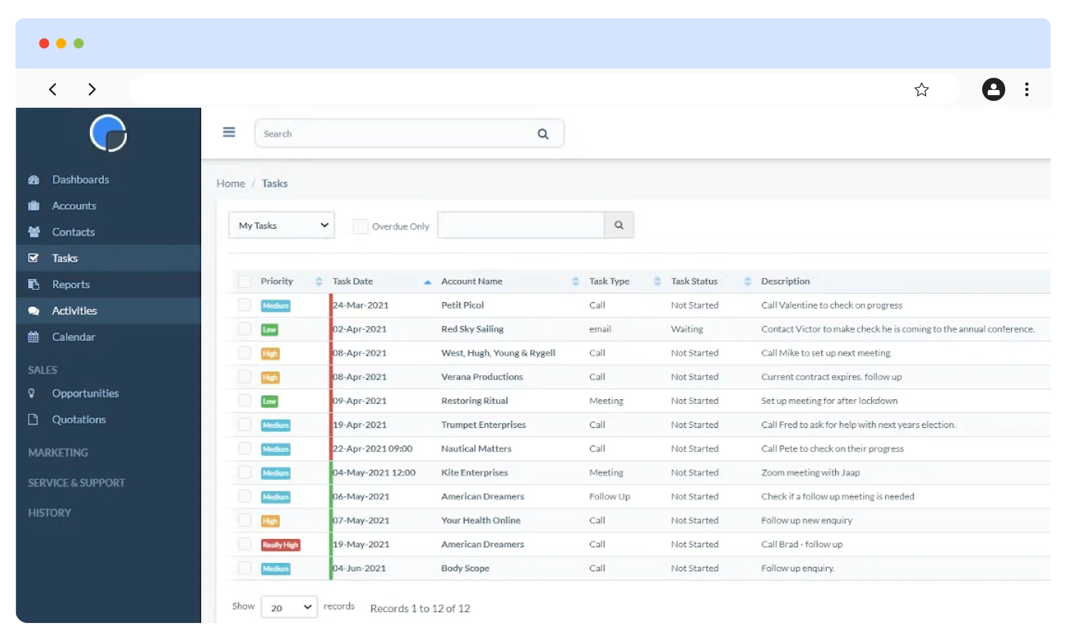The image size is (1066, 638).
Task: Open the user profile avatar icon
Action: click(993, 89)
